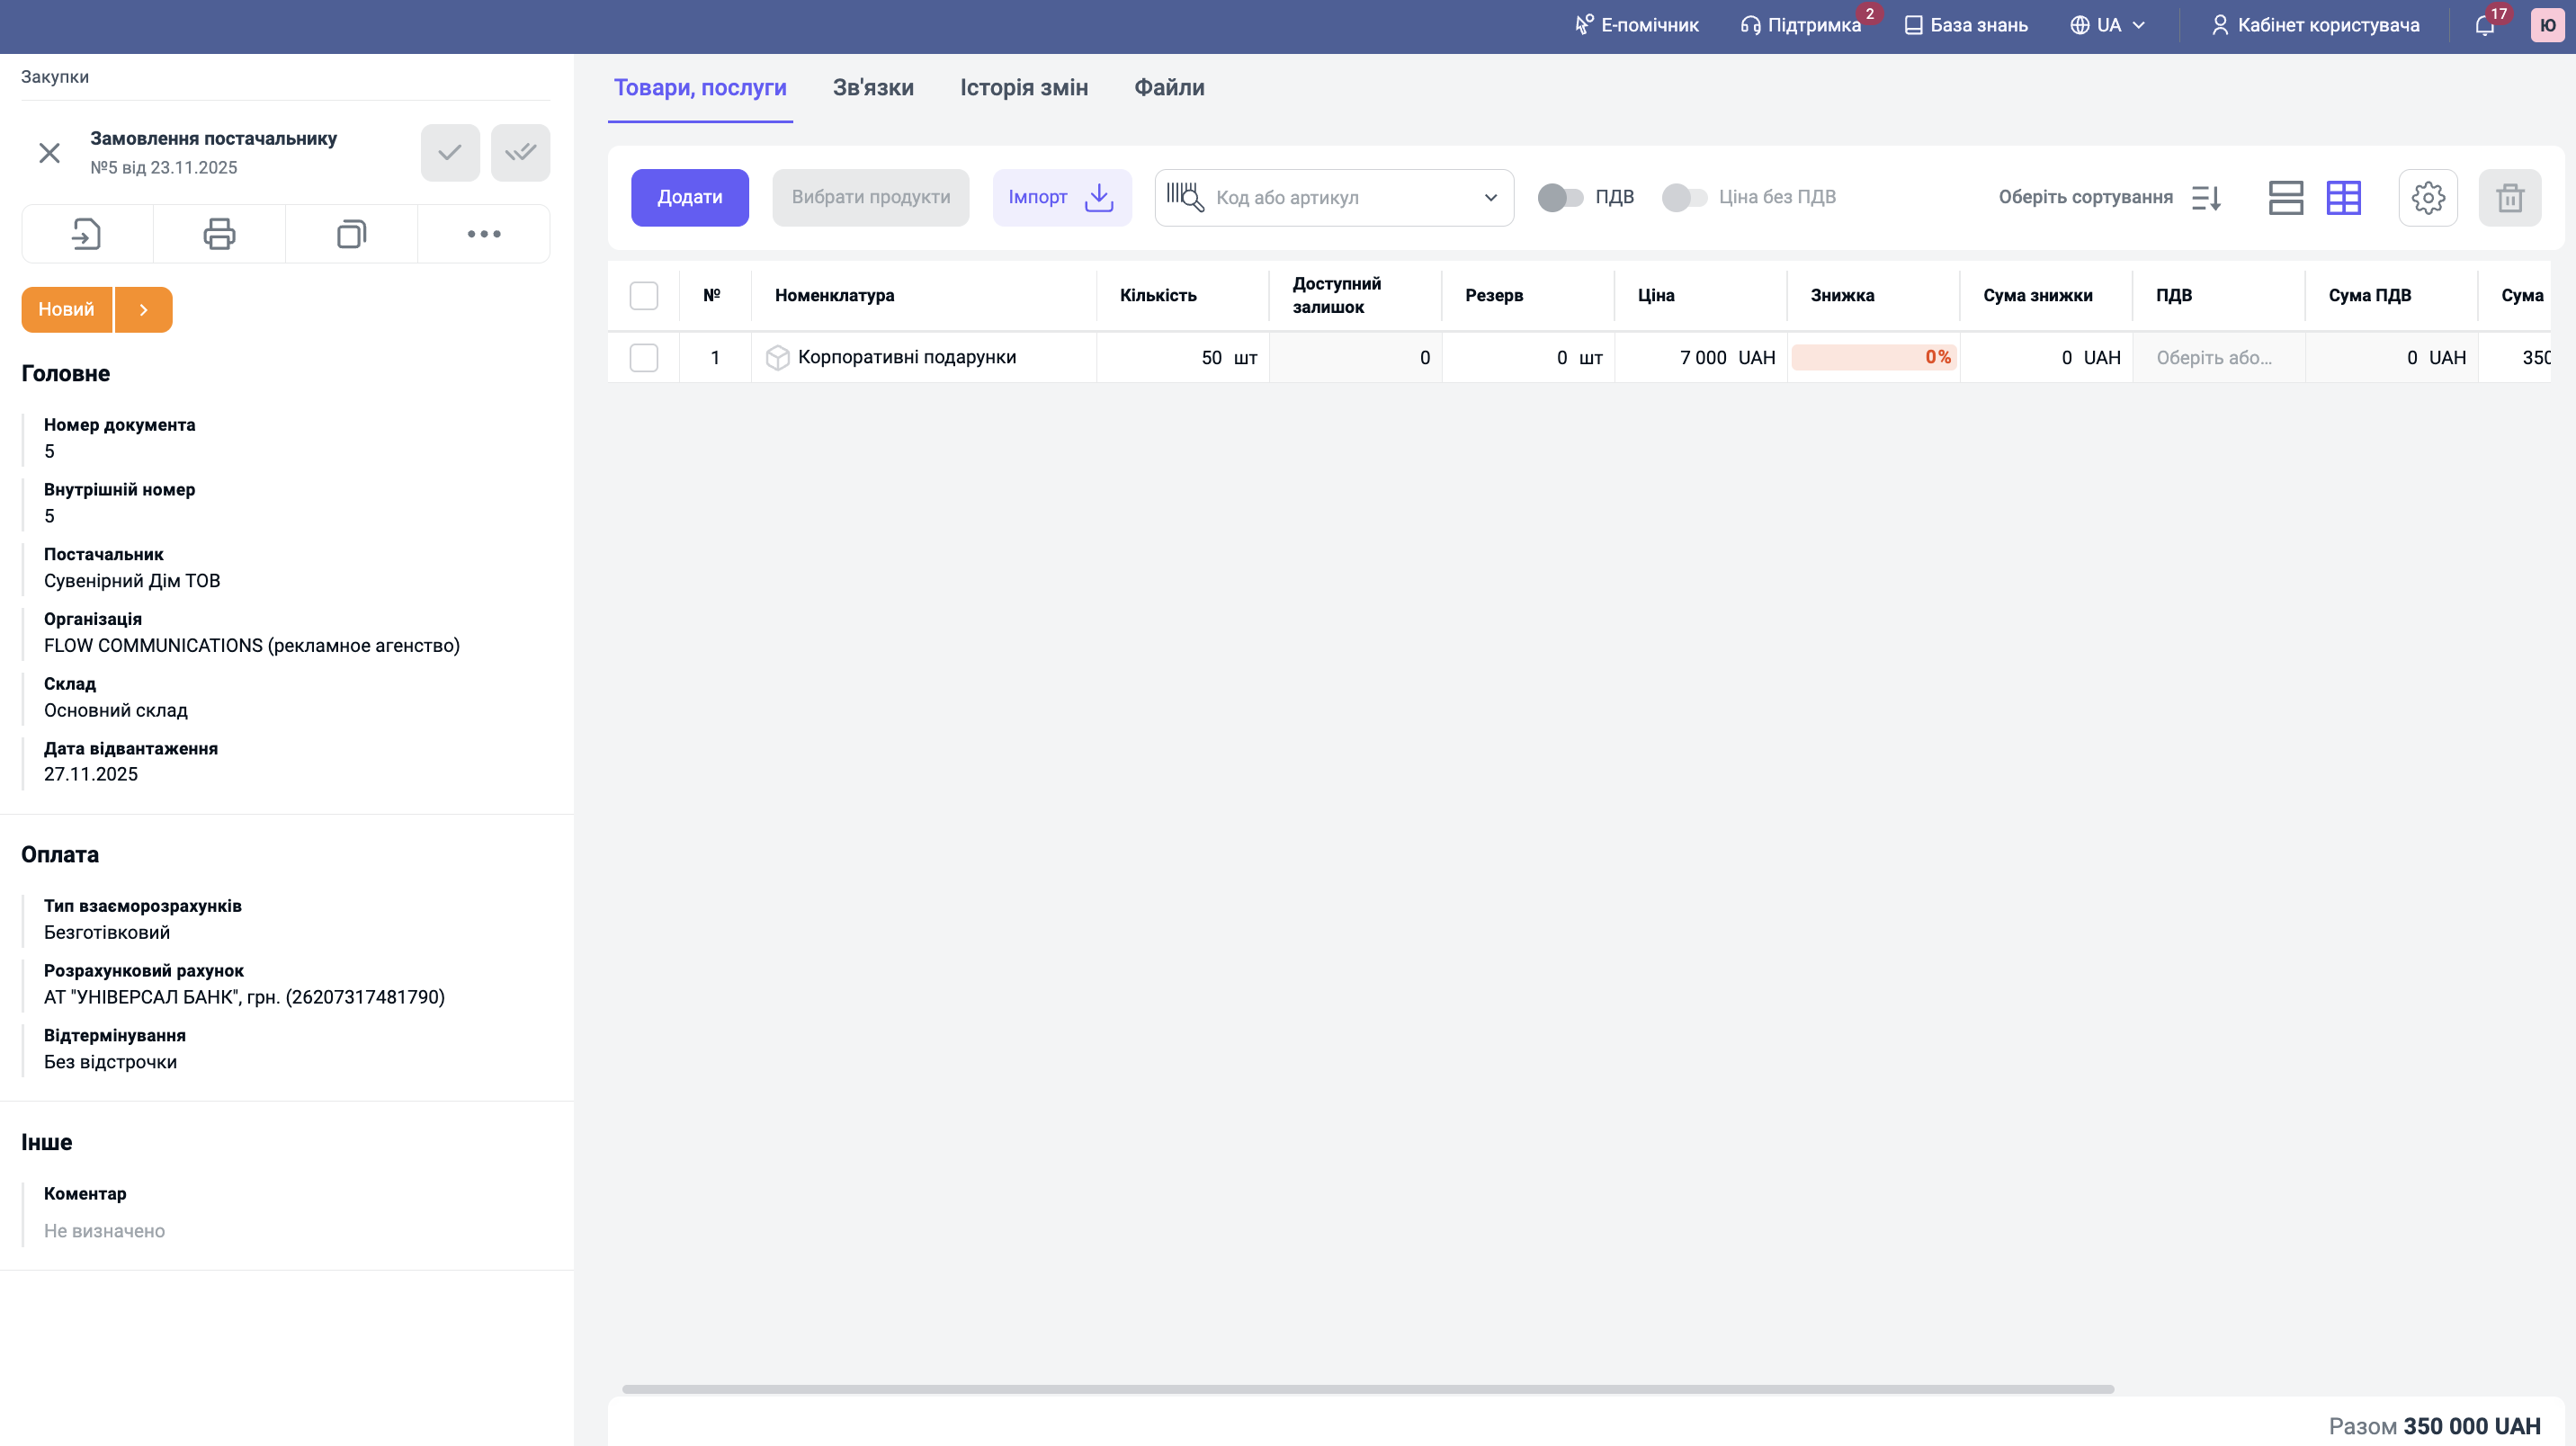Click the copy document icon
The width and height of the screenshot is (2576, 1446).
351,234
